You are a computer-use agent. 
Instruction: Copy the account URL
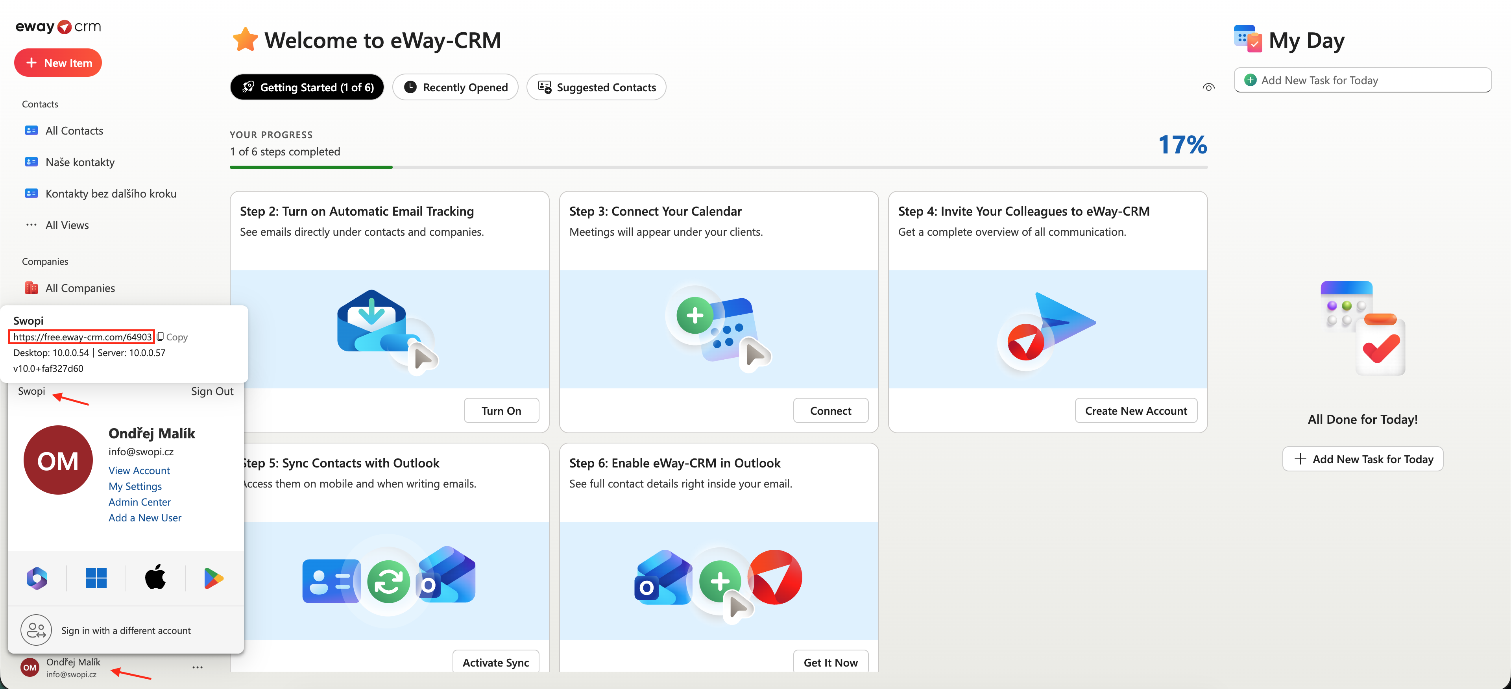pyautogui.click(x=172, y=337)
